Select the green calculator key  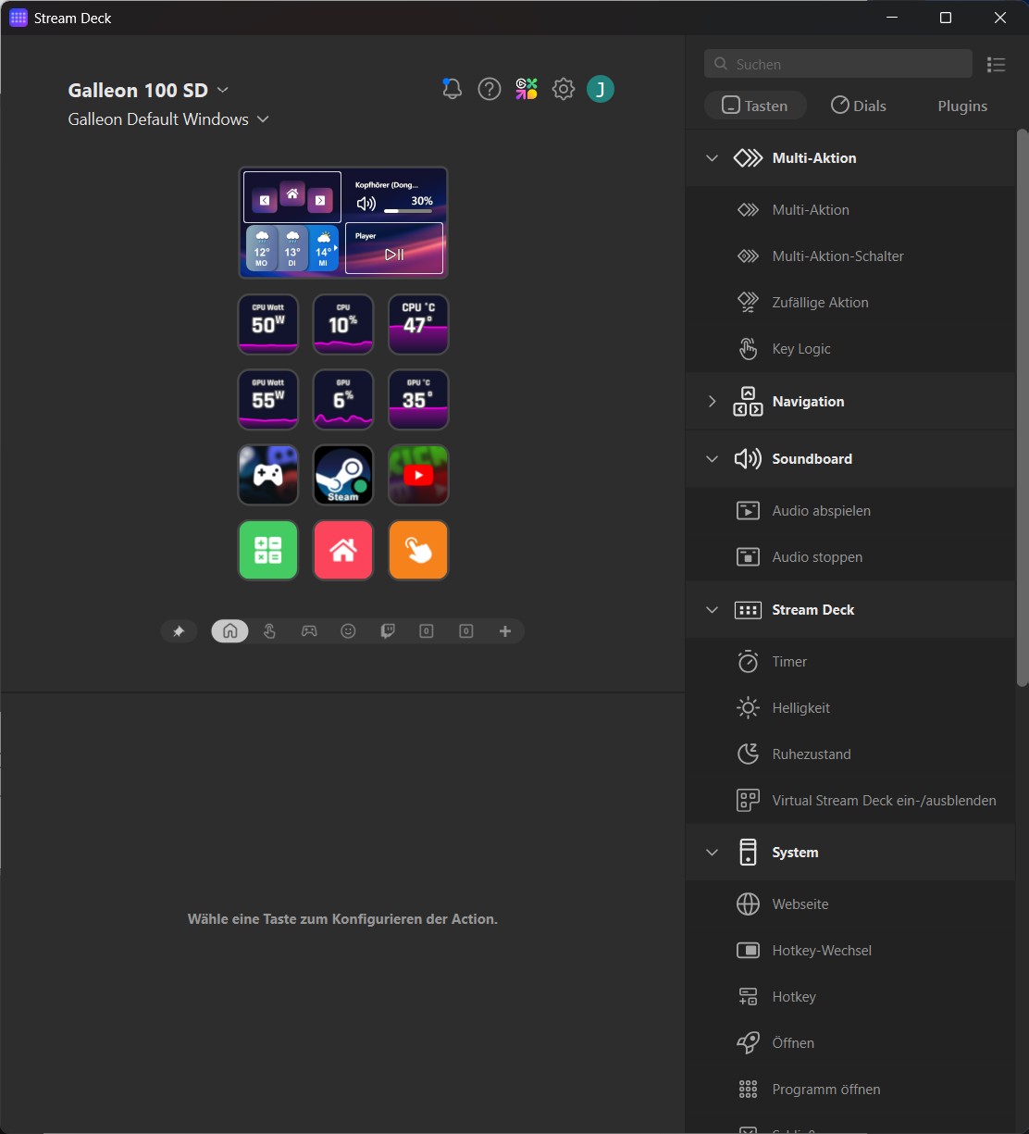pos(268,550)
